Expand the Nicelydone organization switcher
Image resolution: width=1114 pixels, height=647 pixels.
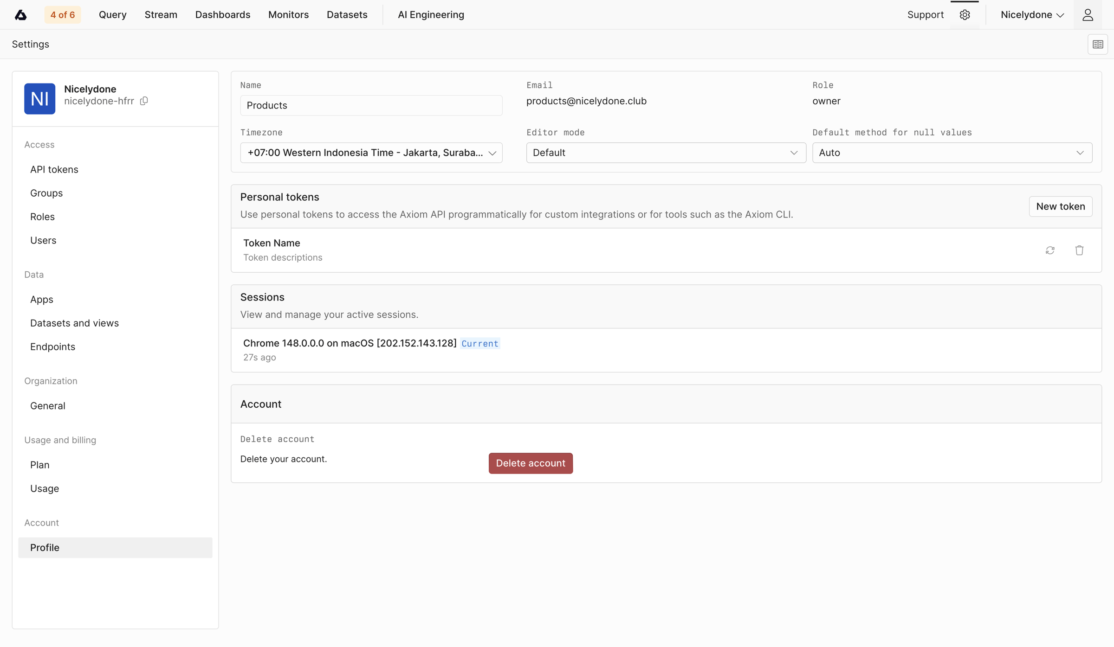click(1032, 15)
